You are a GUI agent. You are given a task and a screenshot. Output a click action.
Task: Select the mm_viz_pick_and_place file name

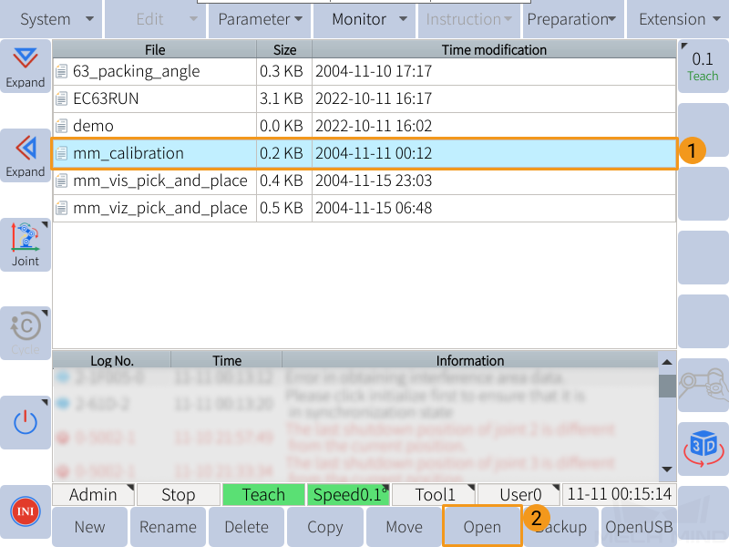tap(160, 208)
